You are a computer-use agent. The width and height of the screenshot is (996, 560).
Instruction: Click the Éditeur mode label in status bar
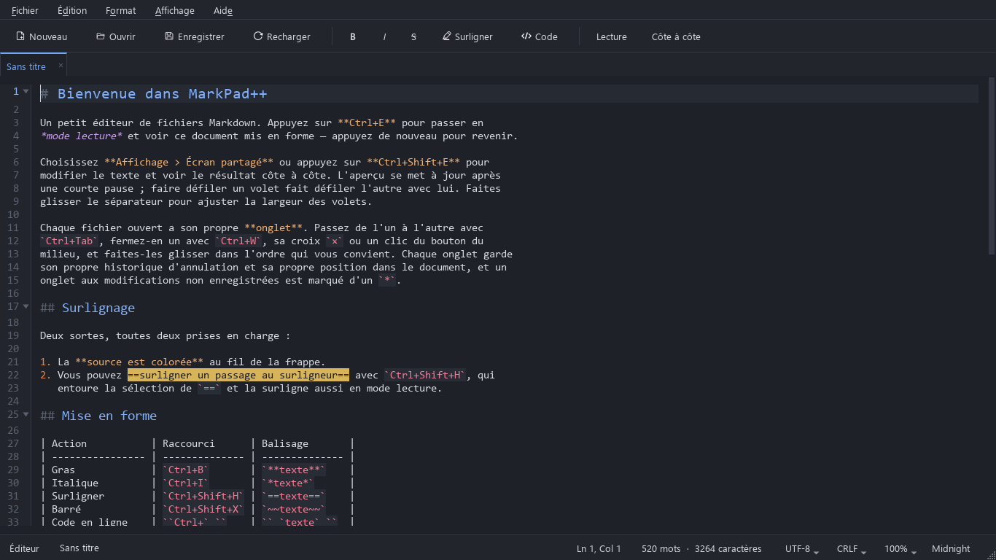click(x=24, y=548)
